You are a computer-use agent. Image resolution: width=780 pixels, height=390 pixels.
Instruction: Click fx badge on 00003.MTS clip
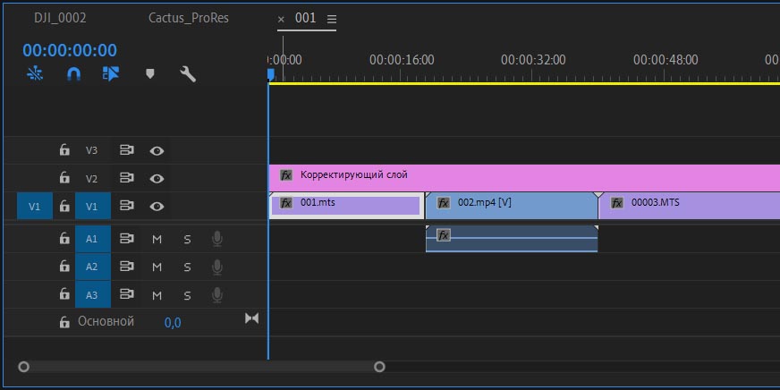617,203
